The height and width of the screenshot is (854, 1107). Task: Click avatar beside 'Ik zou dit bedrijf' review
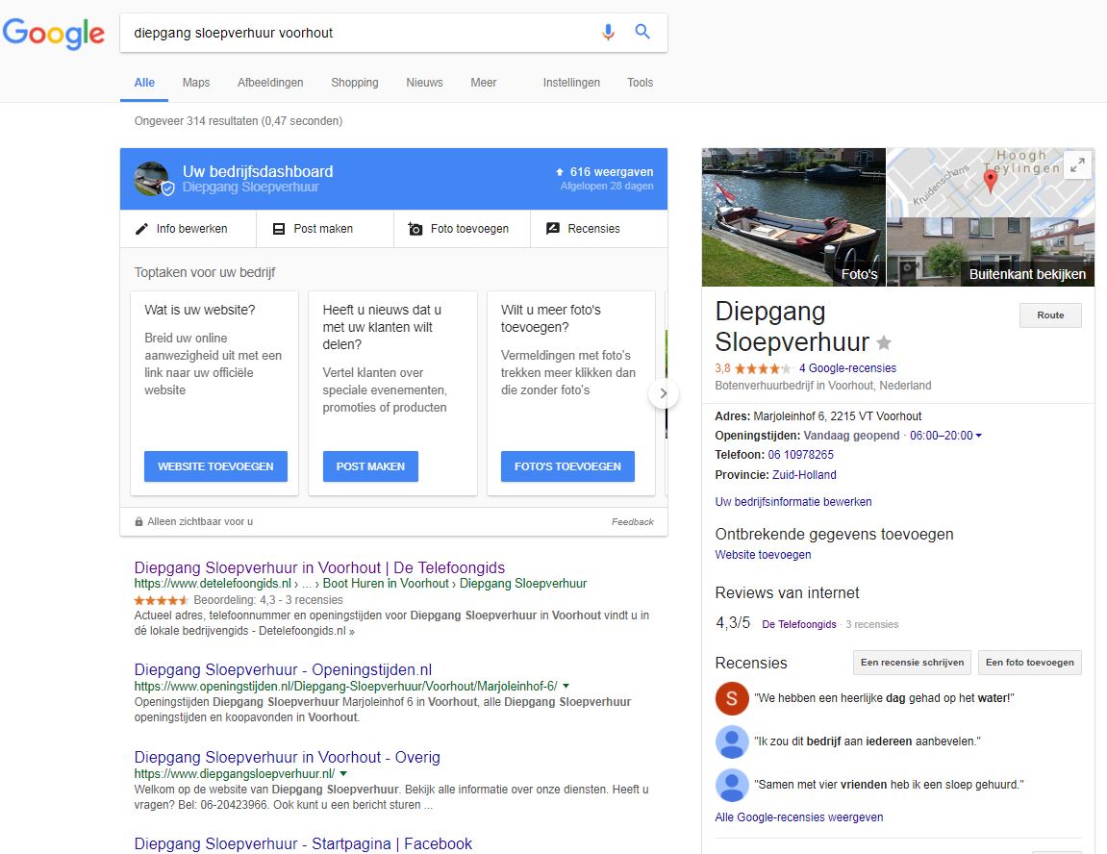pos(732,741)
